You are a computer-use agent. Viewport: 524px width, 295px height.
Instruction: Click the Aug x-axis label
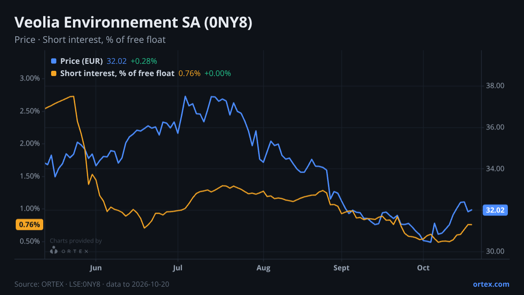point(263,268)
